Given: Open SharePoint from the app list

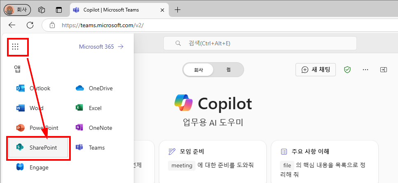Looking at the screenshot, I should [38, 148].
